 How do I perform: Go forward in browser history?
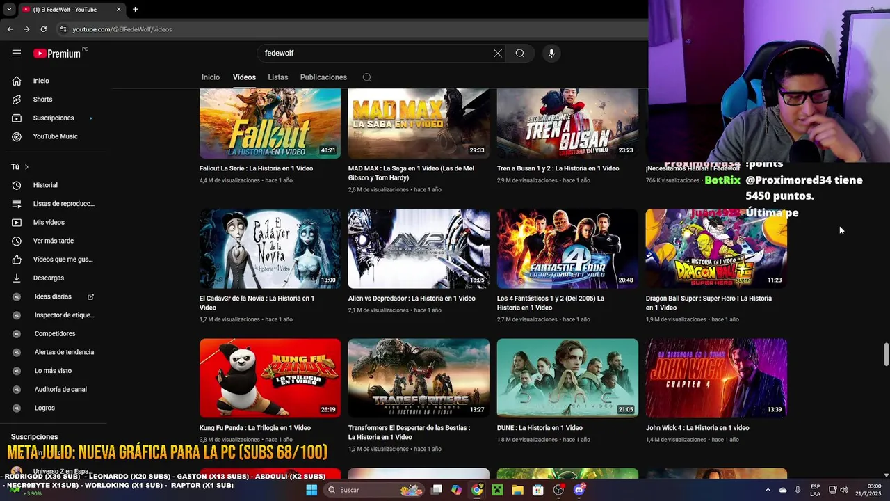click(26, 29)
